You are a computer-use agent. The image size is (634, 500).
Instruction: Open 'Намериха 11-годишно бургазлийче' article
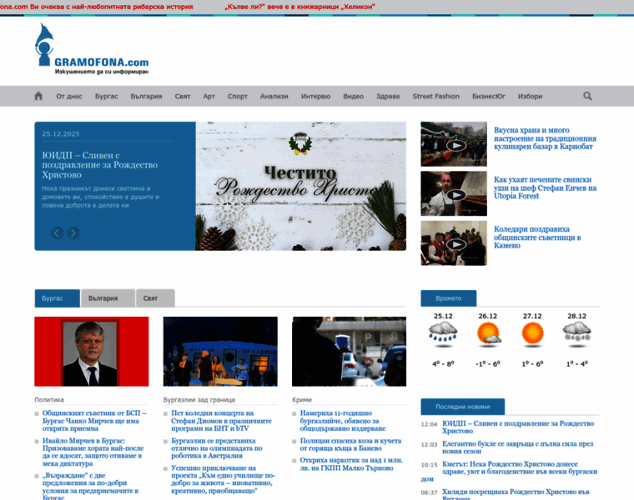[343, 421]
